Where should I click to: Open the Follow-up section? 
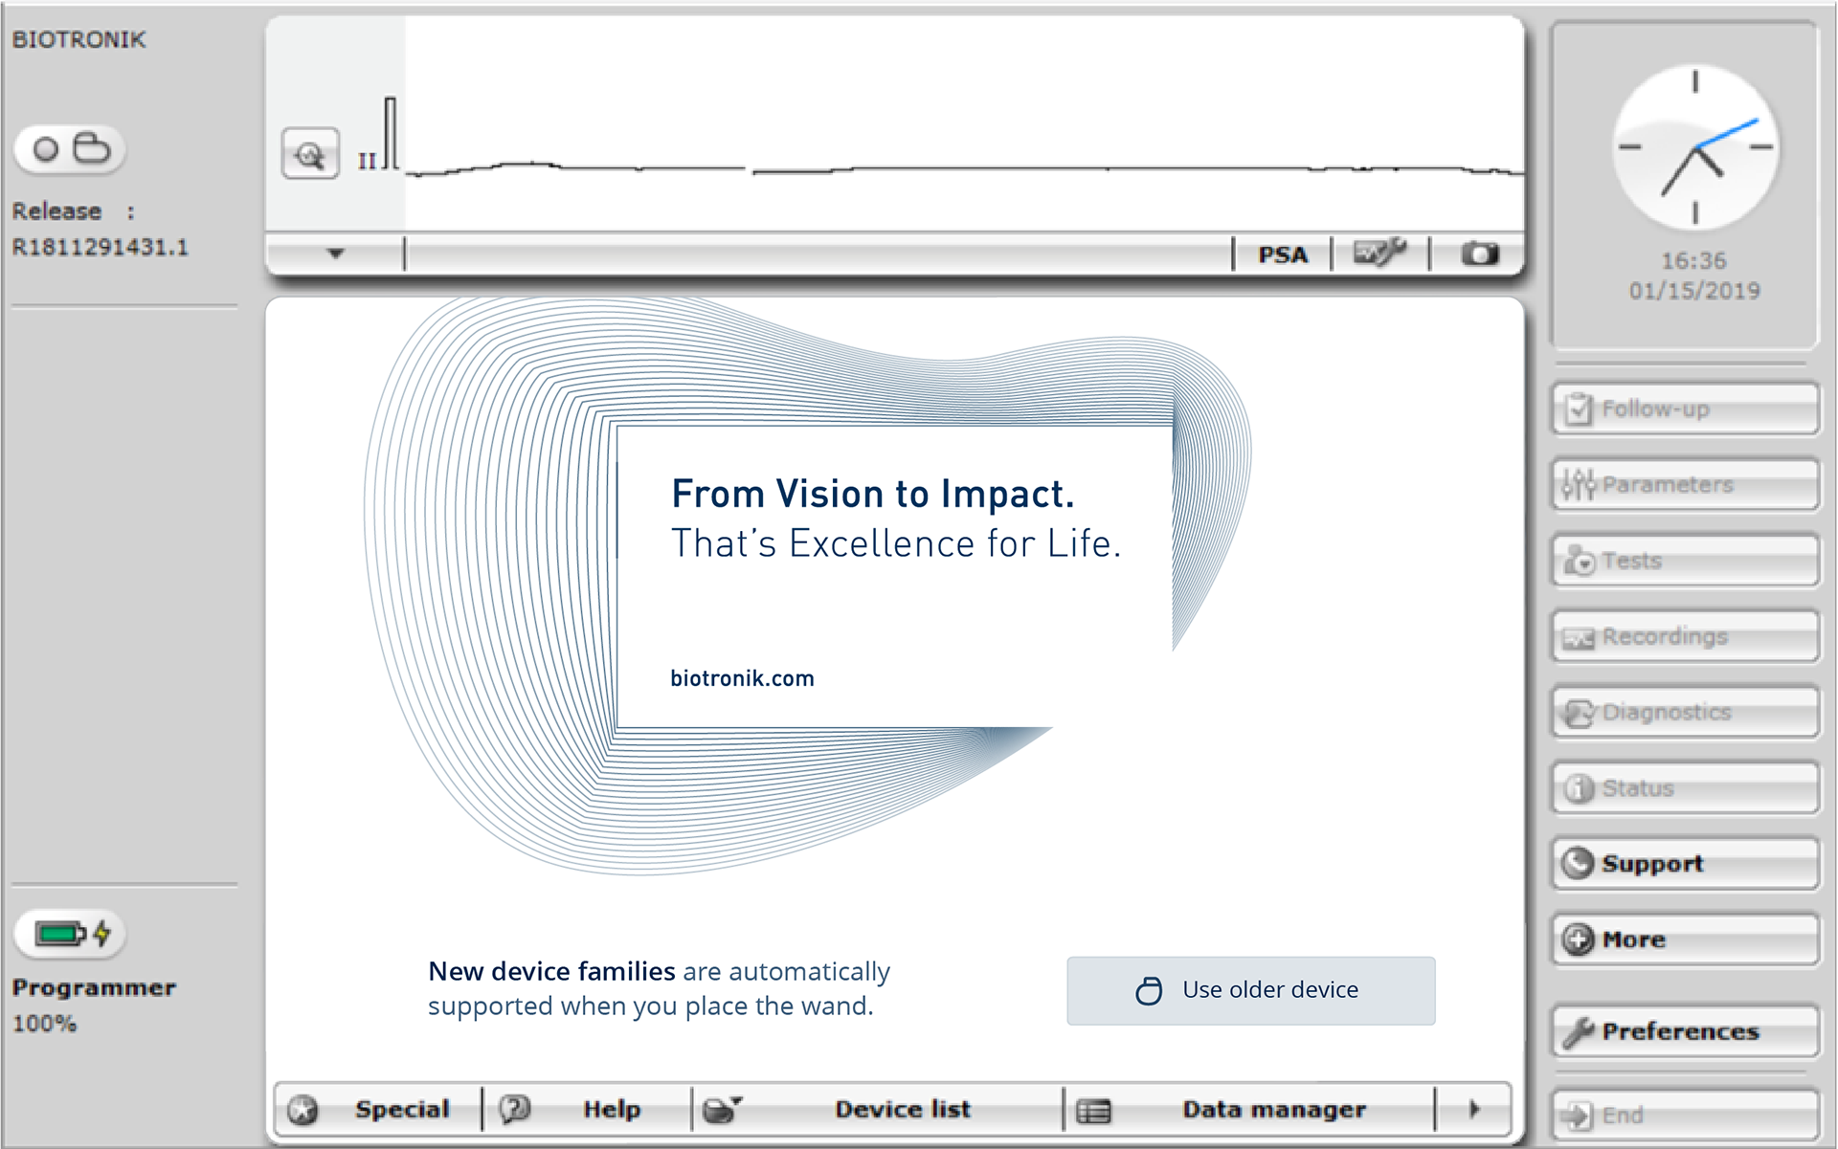click(x=1685, y=409)
